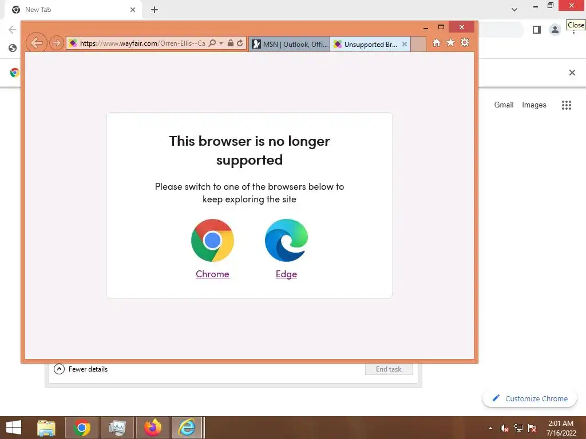
Task: Open Images link in Chrome window
Action: 534,105
